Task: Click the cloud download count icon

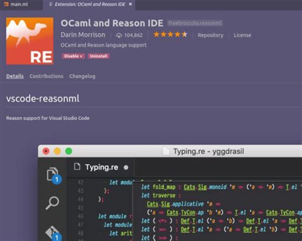Action: [119, 35]
